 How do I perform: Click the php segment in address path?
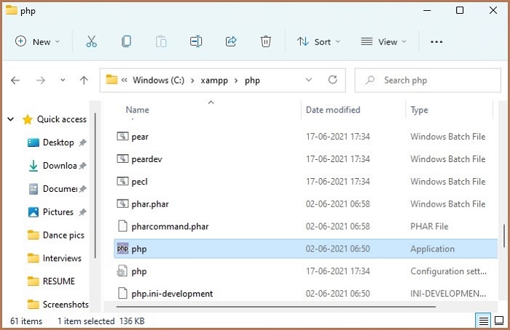tap(252, 81)
